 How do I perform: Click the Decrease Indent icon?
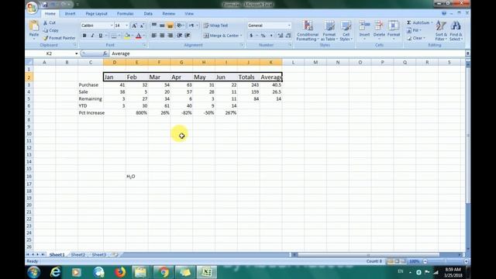[x=179, y=36]
